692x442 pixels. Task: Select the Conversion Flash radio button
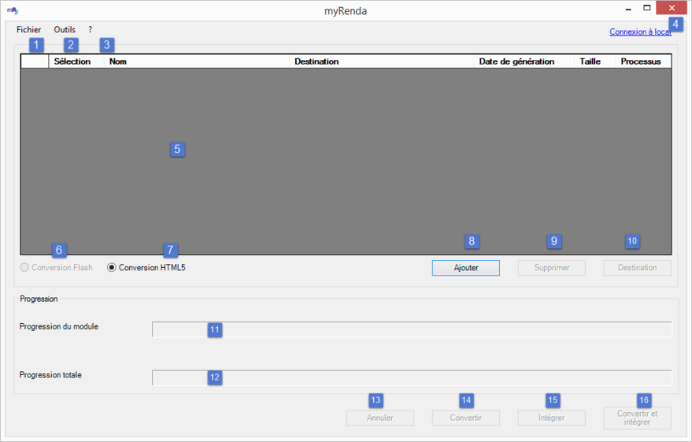(24, 268)
